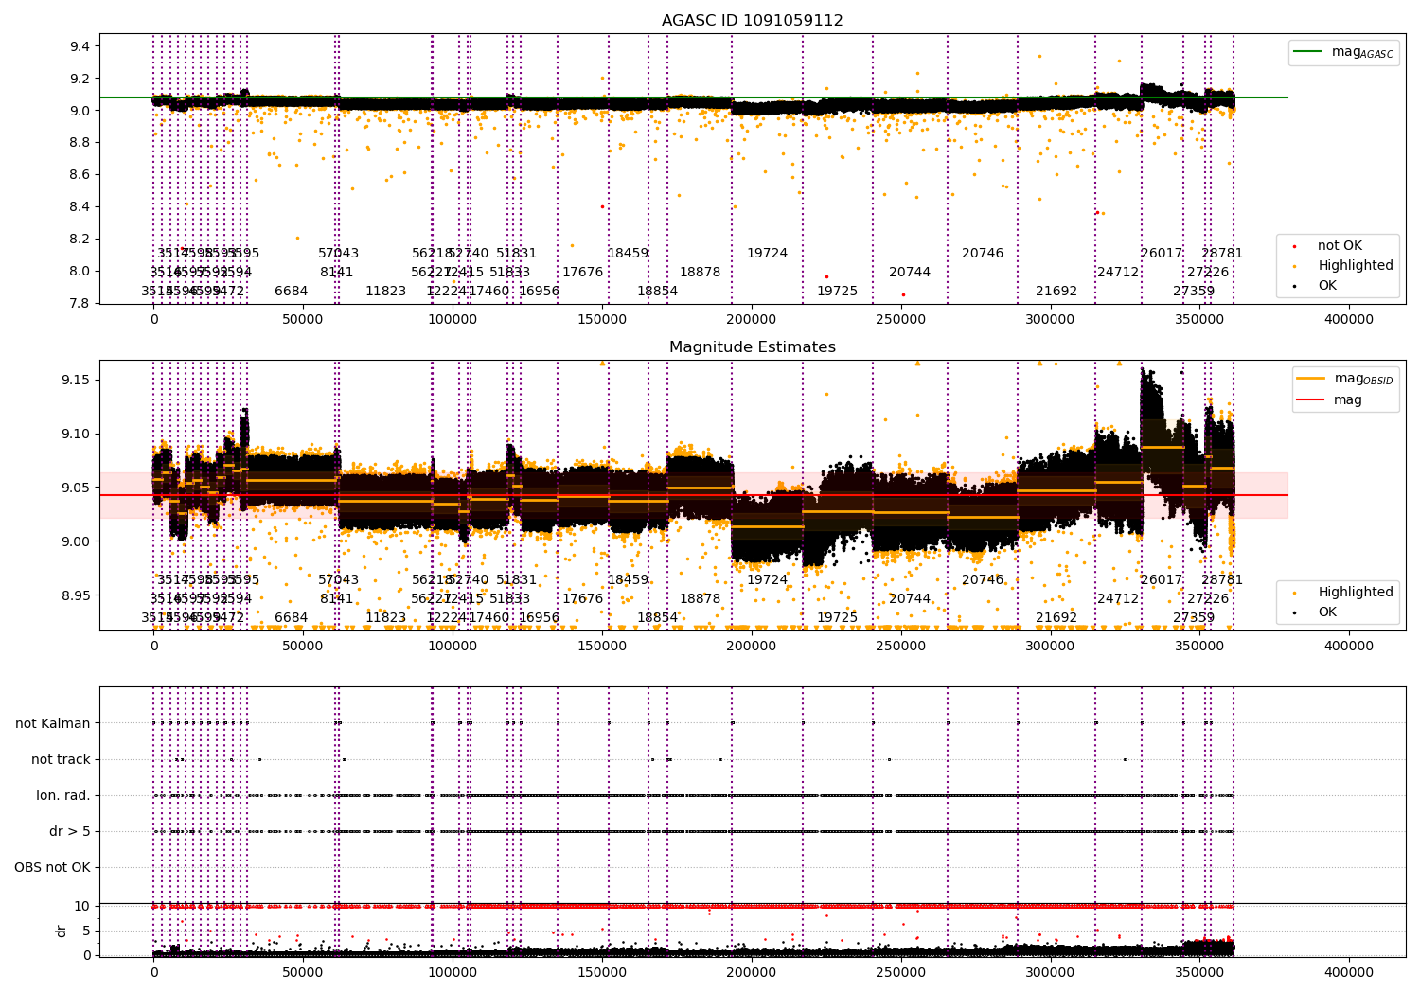The image size is (1420, 994).
Task: Click the 5 tick on the dr axis
Action: pos(87,931)
